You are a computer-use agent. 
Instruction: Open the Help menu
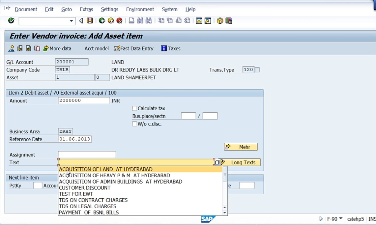pyautogui.click(x=190, y=9)
